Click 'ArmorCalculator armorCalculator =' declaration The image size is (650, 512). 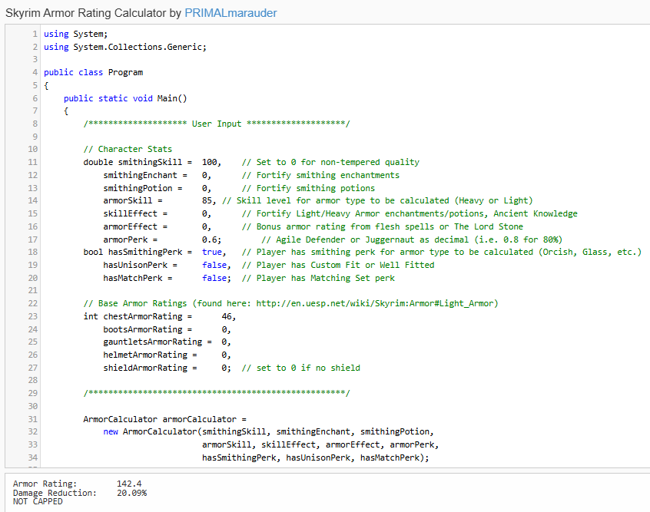[x=164, y=419]
